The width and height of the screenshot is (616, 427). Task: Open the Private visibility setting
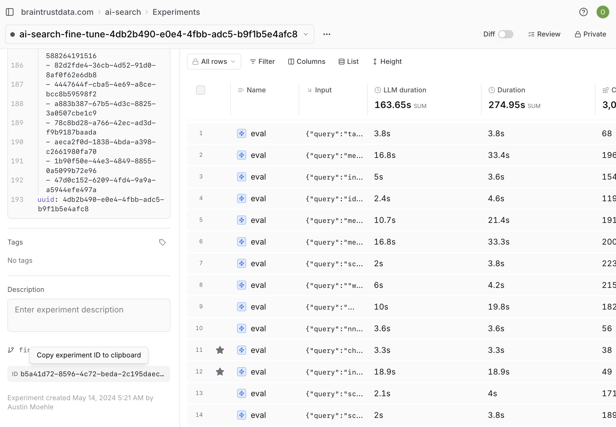(590, 34)
